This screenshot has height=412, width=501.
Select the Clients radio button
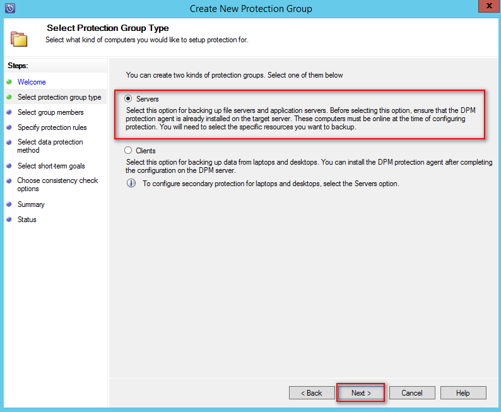click(129, 151)
